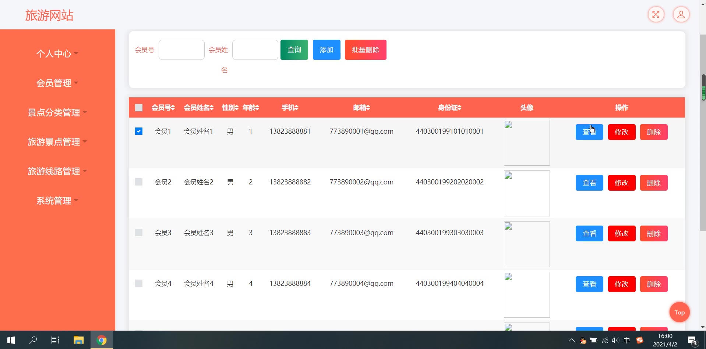Open notification center icon
This screenshot has width=706, height=349.
692,341
